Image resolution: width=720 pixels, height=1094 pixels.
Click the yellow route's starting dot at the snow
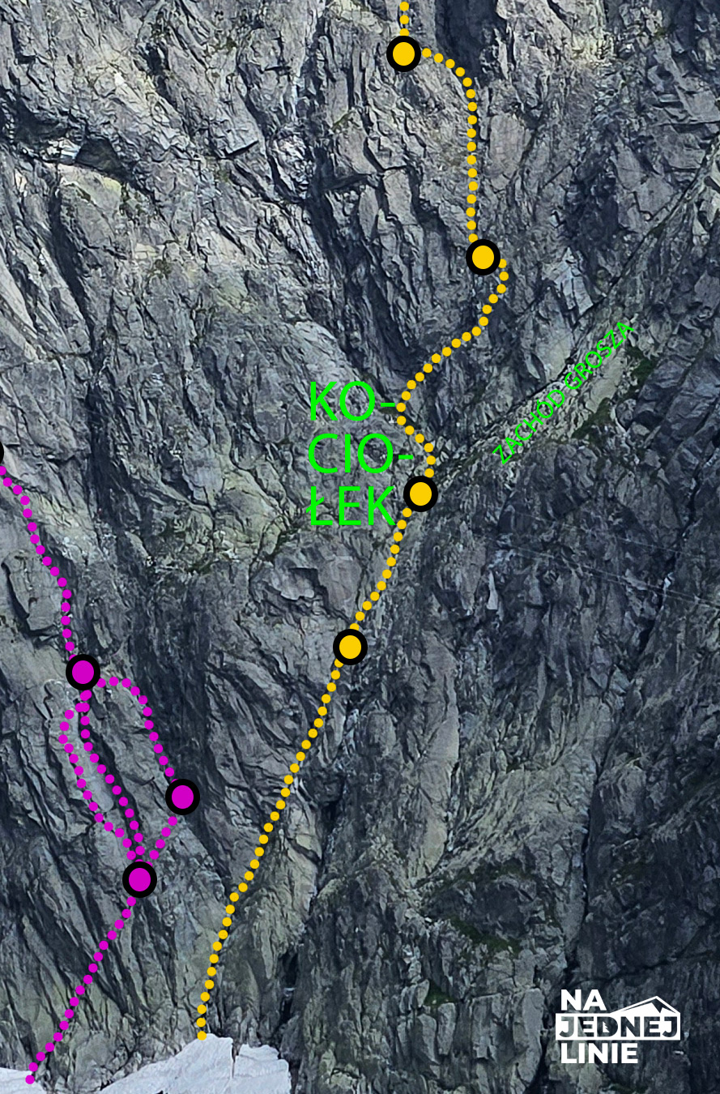coord(202,1035)
